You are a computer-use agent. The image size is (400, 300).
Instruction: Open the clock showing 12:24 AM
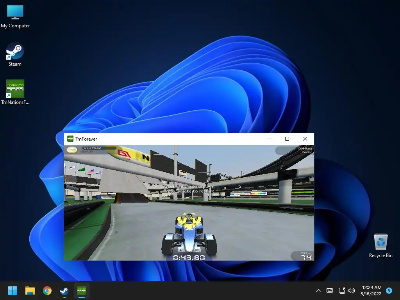[371, 291]
